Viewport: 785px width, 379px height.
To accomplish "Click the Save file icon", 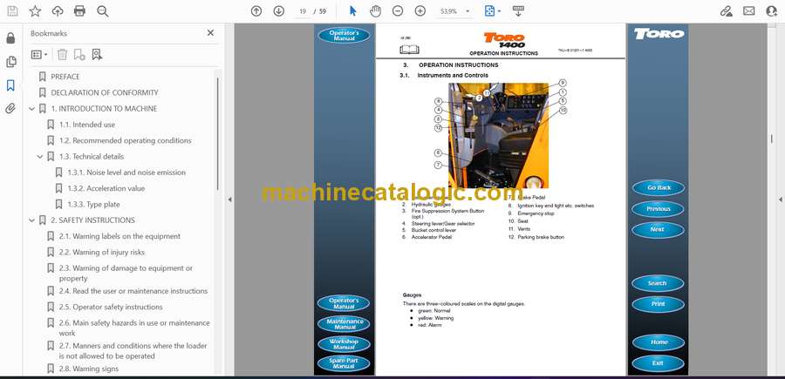I will point(12,11).
